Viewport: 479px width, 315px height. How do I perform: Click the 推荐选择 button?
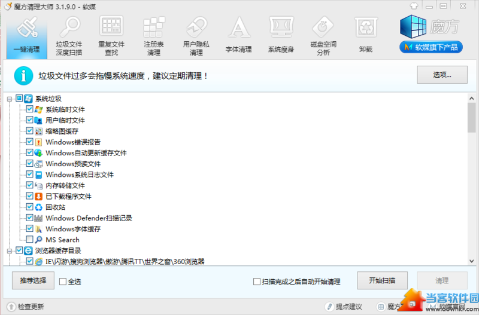click(x=33, y=280)
